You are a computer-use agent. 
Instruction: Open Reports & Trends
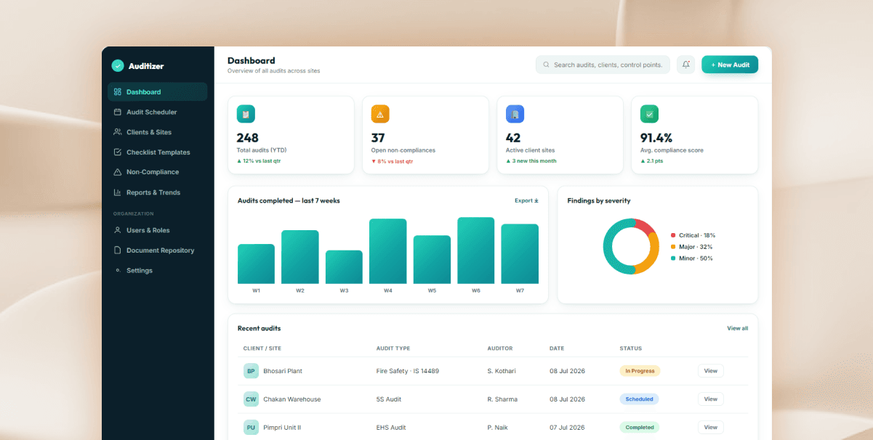coord(158,192)
